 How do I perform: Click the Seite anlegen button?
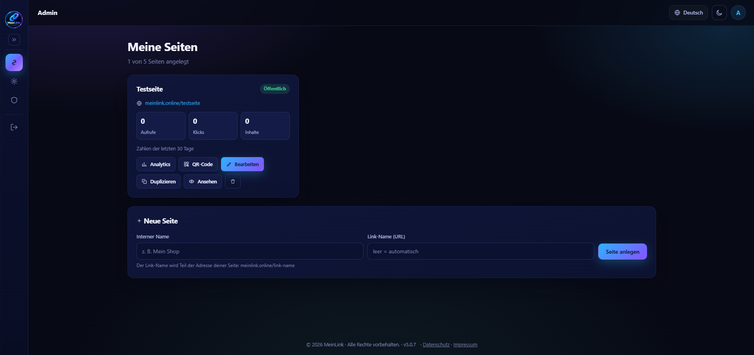[623, 252]
